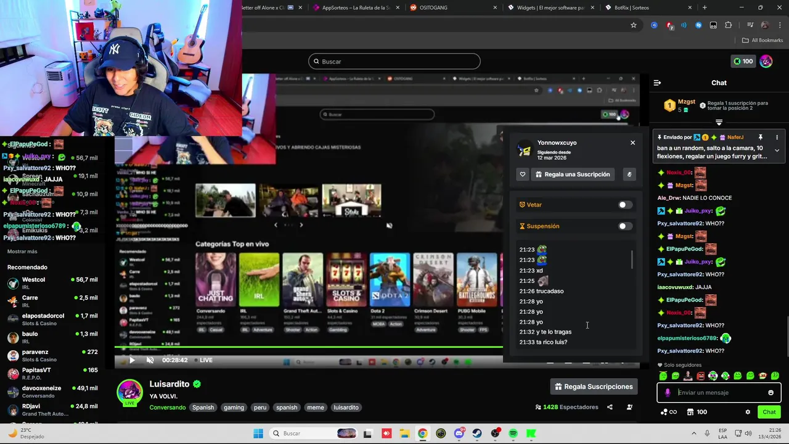Open Spotify from taskbar
This screenshot has width=789, height=444.
point(513,434)
